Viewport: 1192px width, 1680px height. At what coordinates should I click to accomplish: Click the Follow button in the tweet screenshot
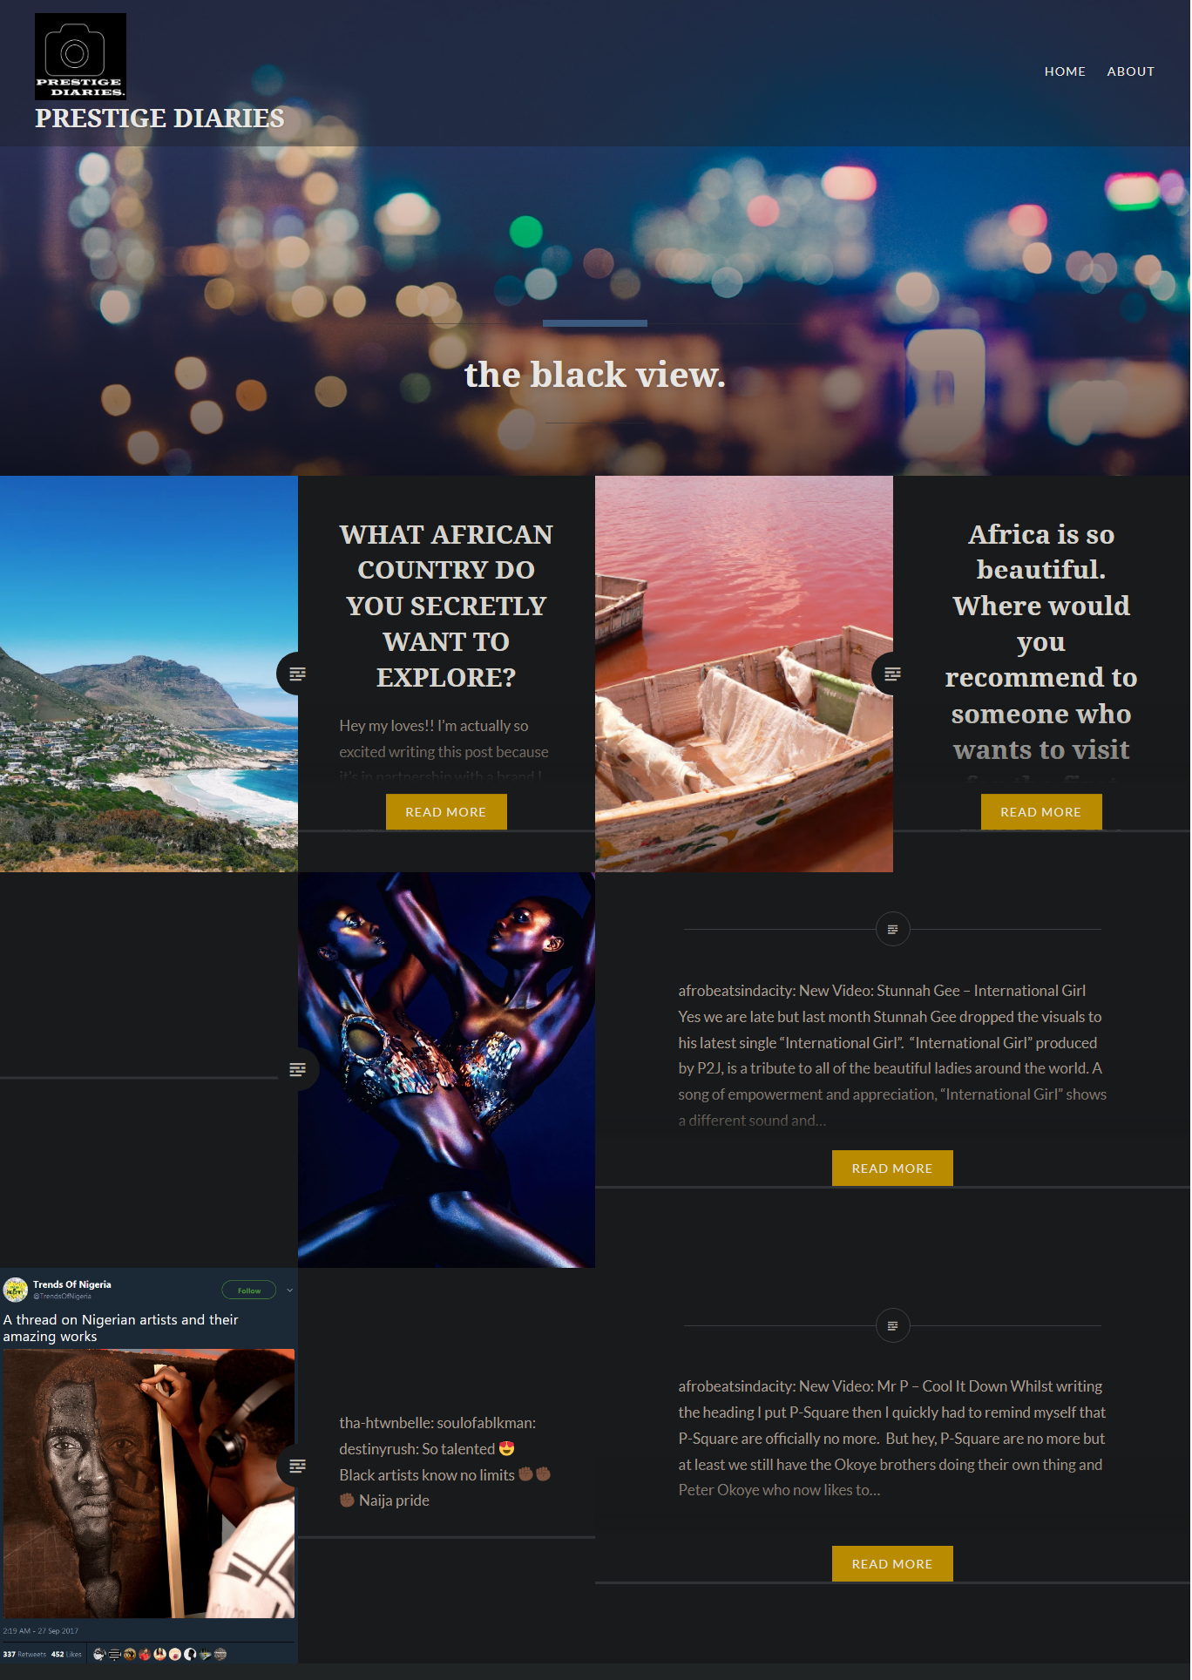(x=249, y=1290)
